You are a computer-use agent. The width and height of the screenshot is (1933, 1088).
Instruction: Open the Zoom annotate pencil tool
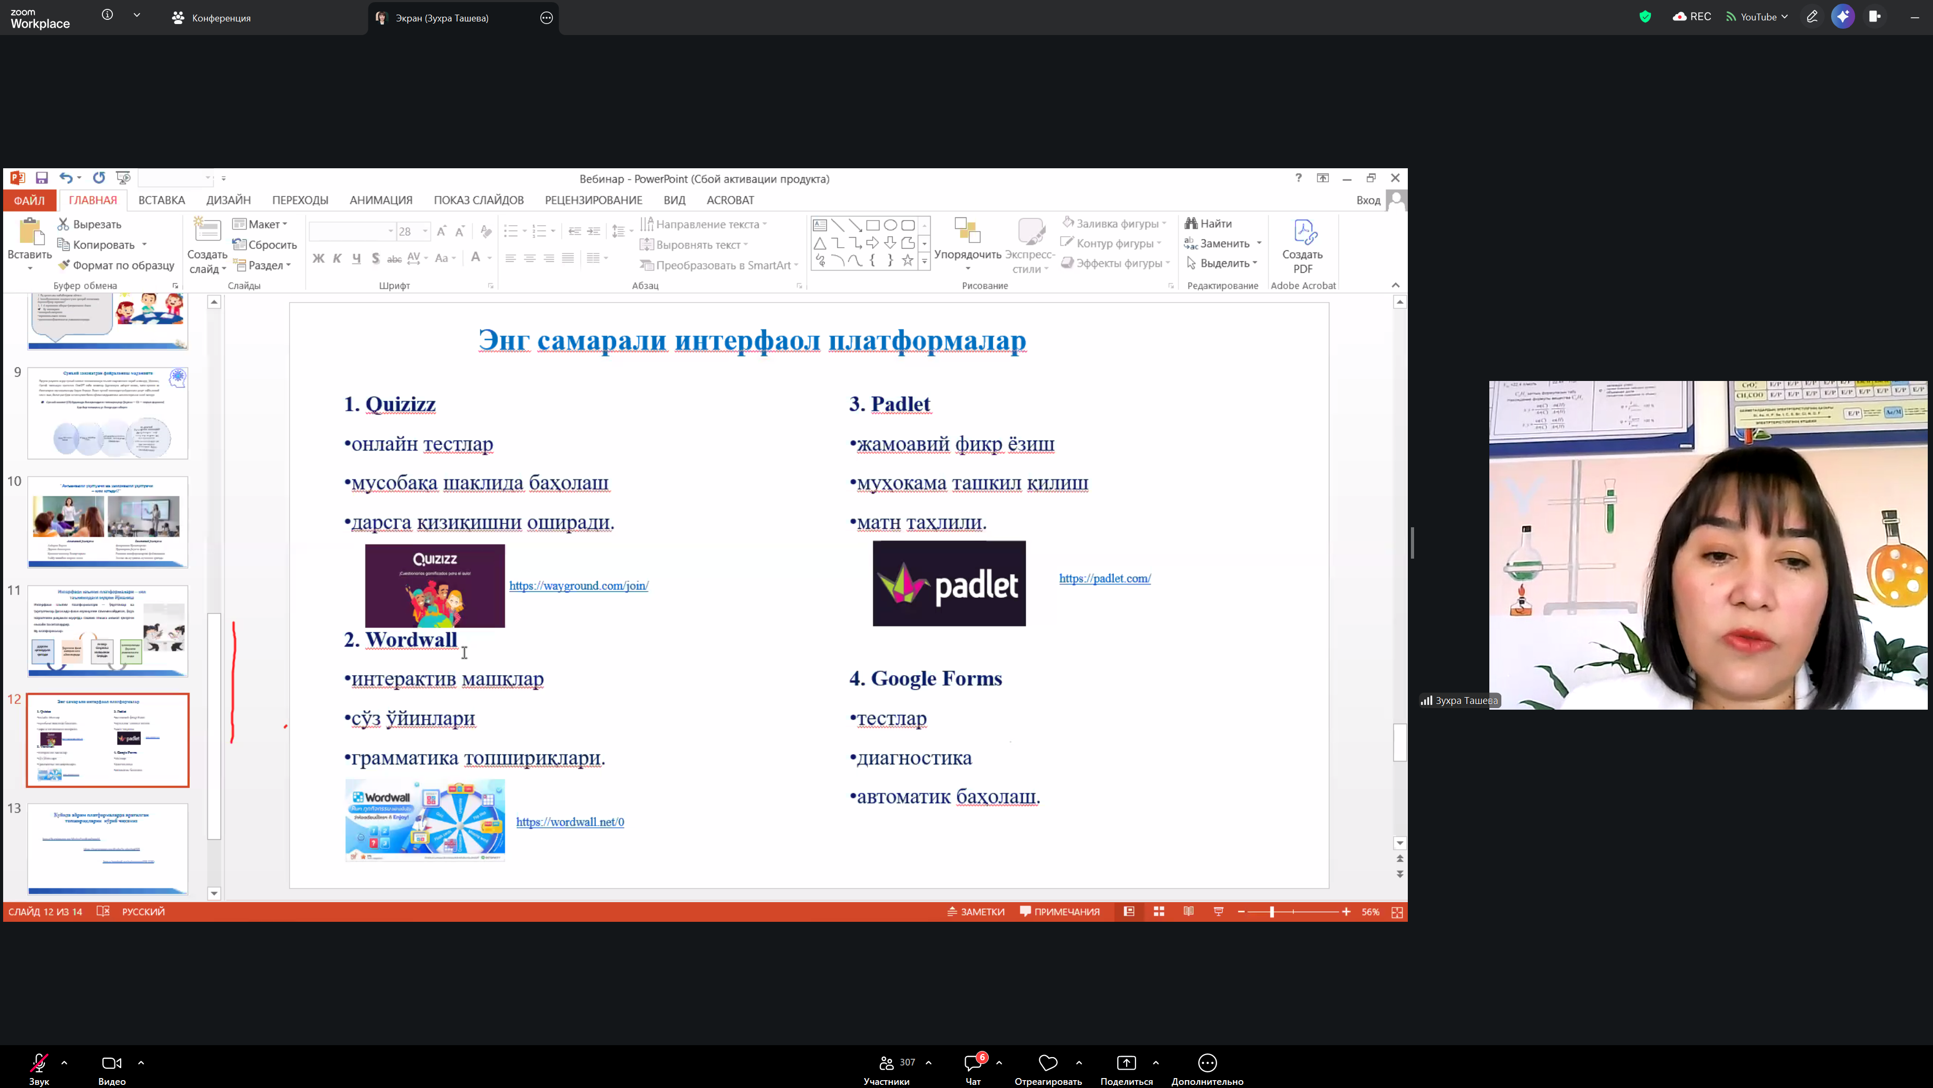pyautogui.click(x=1811, y=17)
